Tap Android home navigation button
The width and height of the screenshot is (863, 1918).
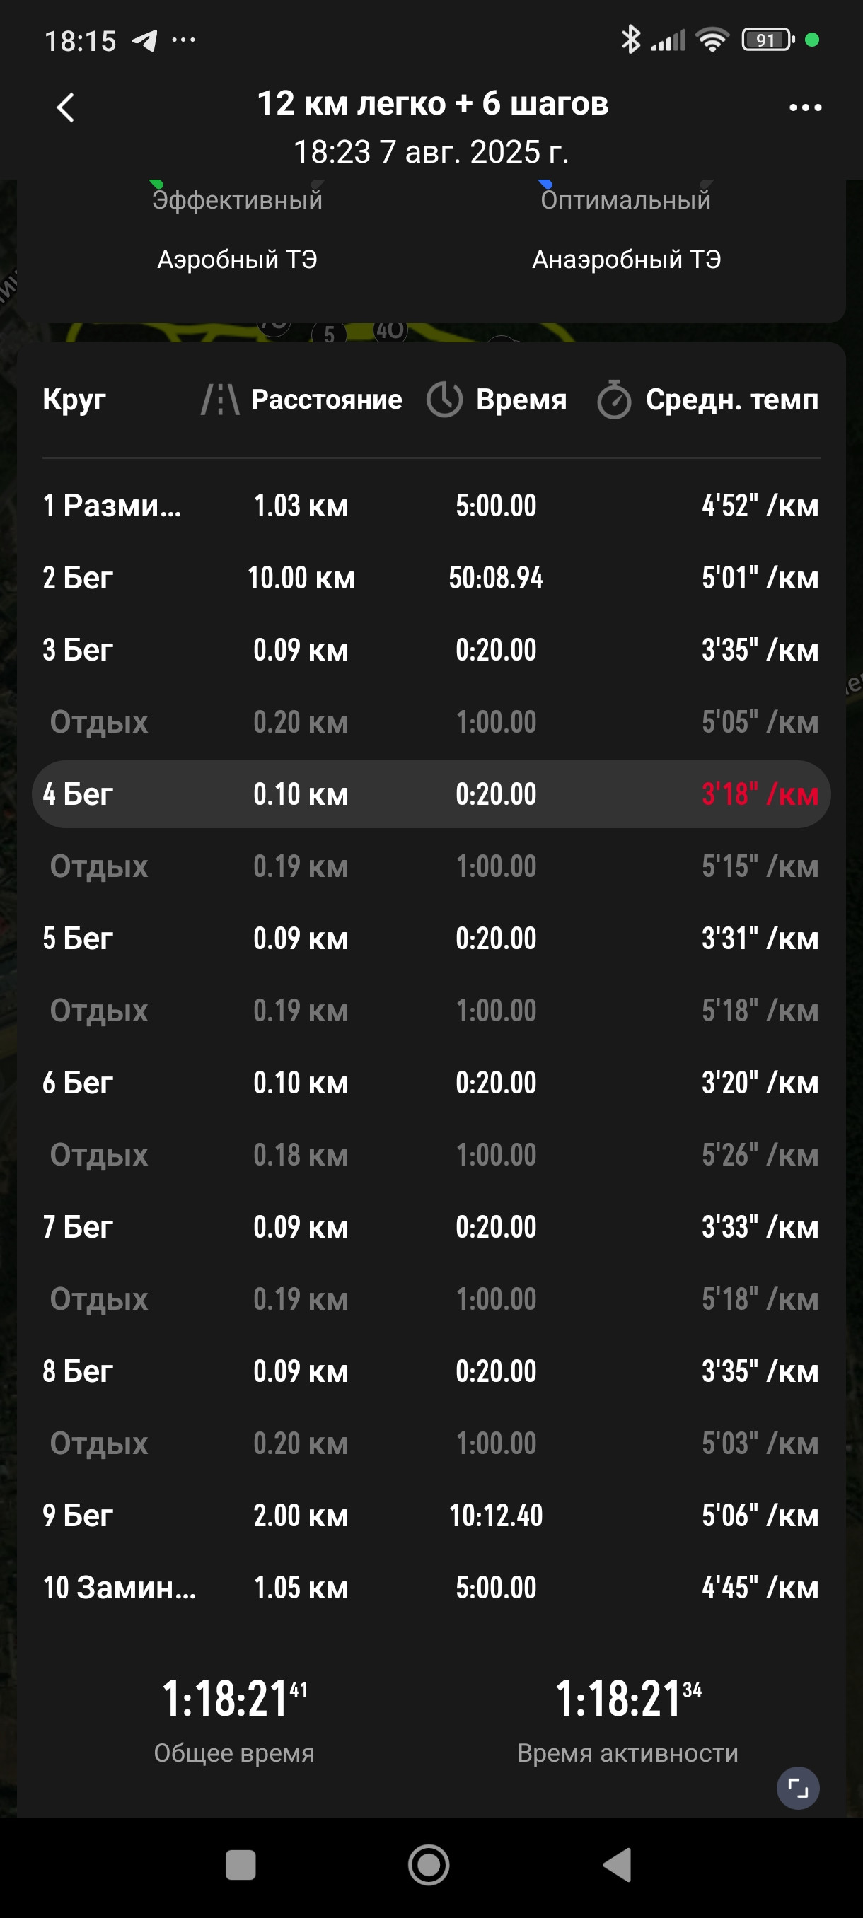pyautogui.click(x=429, y=1865)
